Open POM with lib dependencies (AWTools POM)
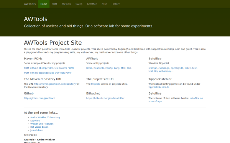The image size is (230, 143). [48, 73]
